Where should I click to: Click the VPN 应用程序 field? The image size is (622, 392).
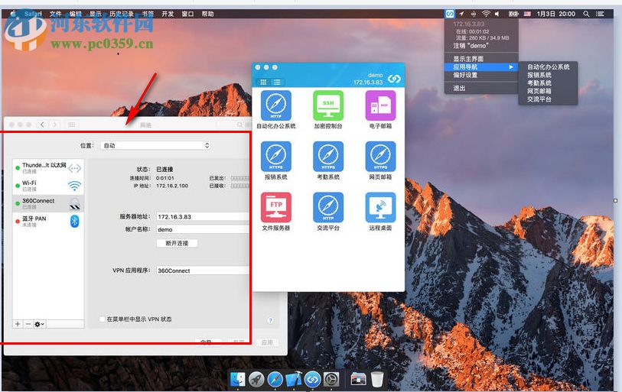click(203, 271)
